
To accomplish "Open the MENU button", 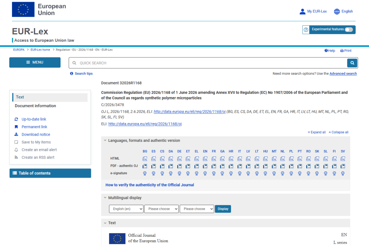I will point(35,63).
